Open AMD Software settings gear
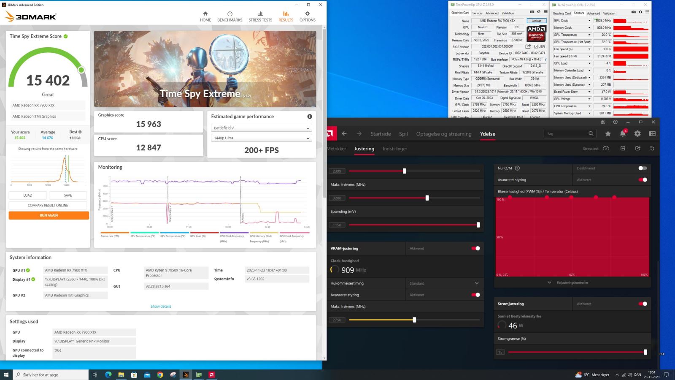Image resolution: width=675 pixels, height=380 pixels. pyautogui.click(x=637, y=133)
